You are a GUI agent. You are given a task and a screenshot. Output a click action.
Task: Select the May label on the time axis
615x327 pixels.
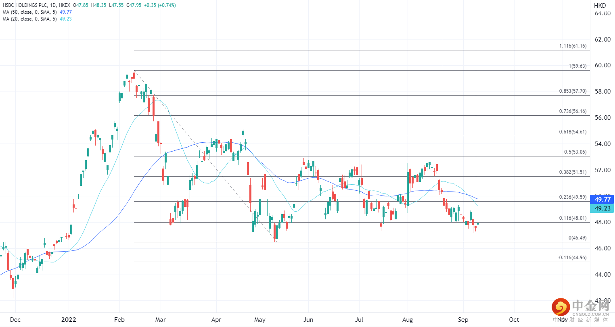[x=260, y=320]
